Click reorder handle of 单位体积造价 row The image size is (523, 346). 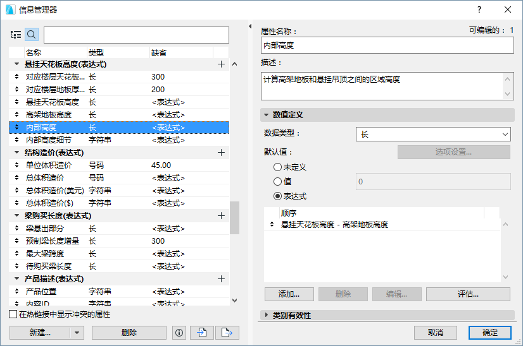pyautogui.click(x=16, y=165)
